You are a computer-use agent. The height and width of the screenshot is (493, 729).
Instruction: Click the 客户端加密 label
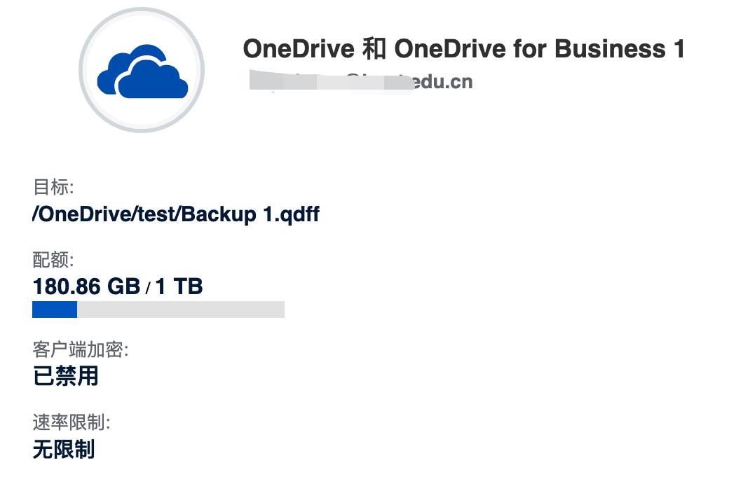coord(80,349)
